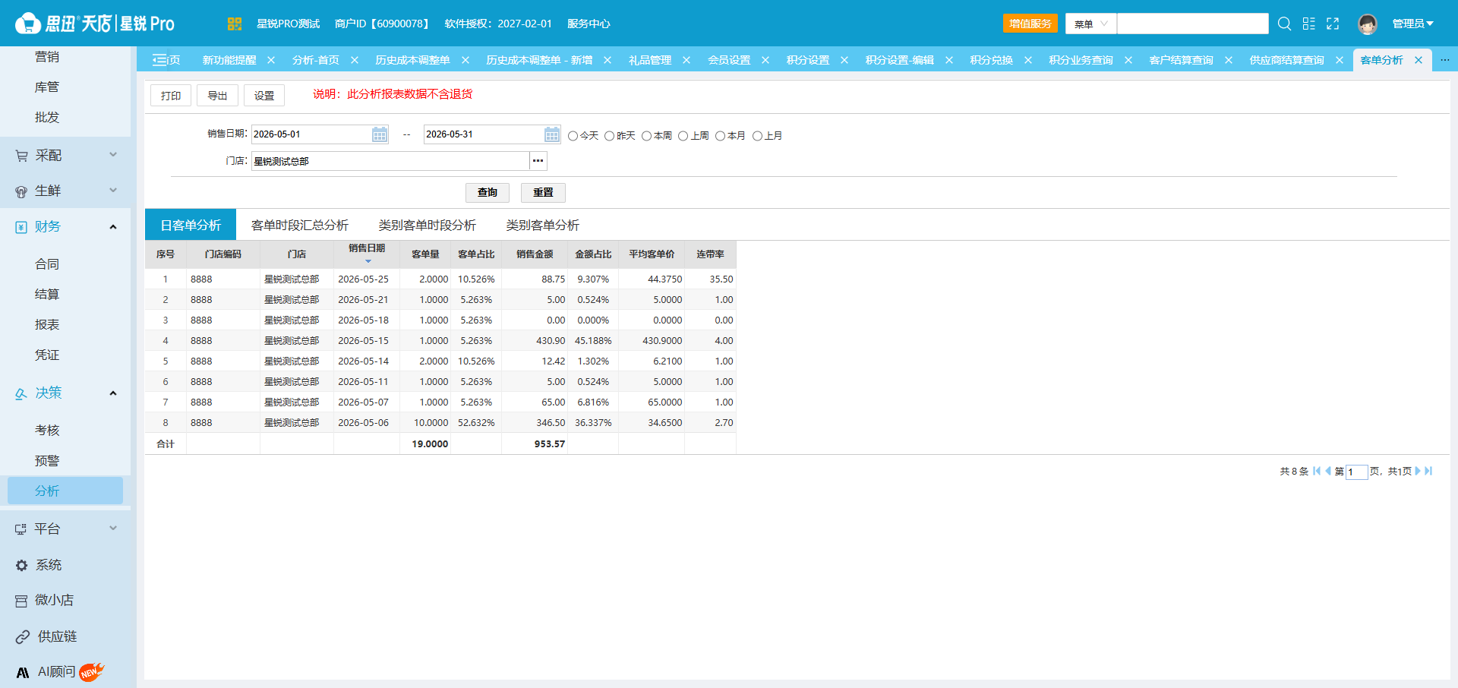Close the 新功能提醒 tab

[x=271, y=60]
